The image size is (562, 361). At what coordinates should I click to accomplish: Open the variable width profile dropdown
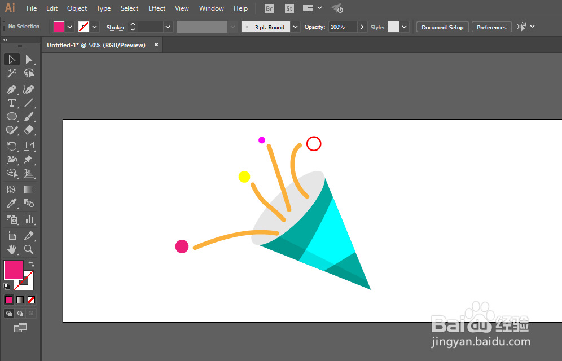pyautogui.click(x=232, y=27)
